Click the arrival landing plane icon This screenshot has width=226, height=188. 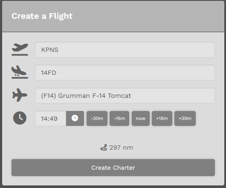(x=20, y=72)
